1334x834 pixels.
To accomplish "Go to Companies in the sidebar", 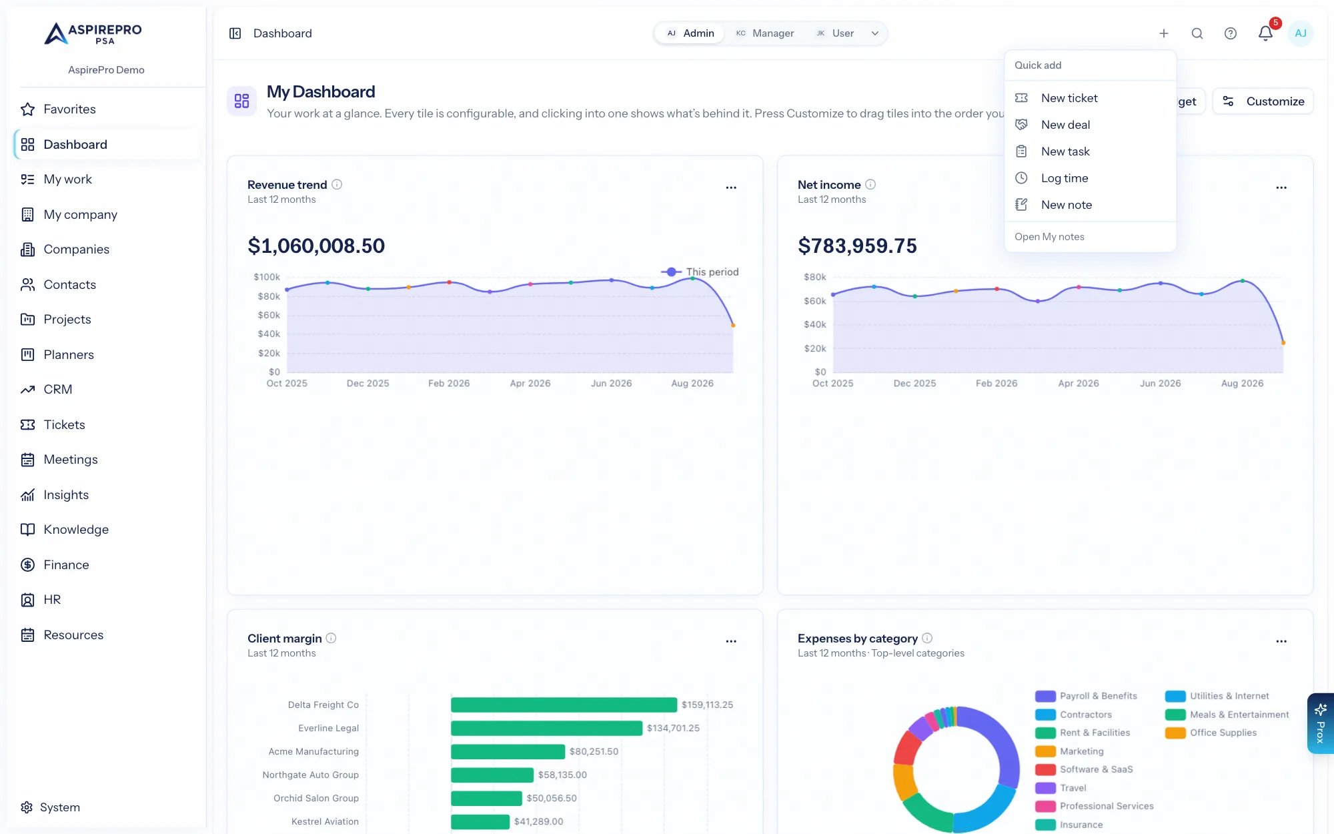I will 107,250.
